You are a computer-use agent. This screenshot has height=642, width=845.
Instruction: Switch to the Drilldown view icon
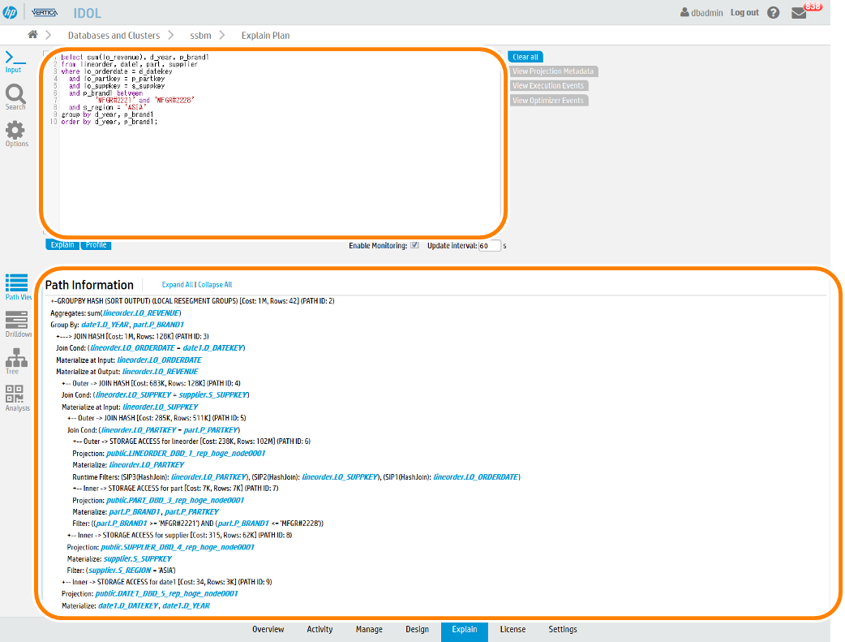point(16,320)
